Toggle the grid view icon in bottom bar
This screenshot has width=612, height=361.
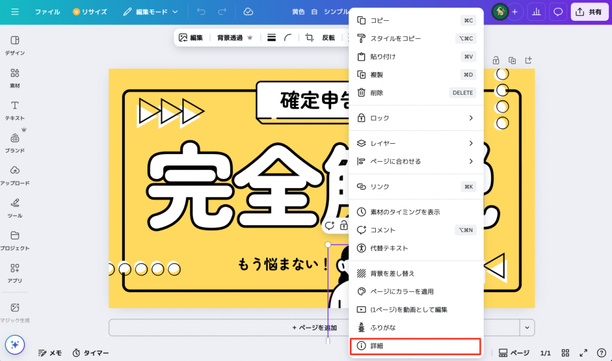565,353
